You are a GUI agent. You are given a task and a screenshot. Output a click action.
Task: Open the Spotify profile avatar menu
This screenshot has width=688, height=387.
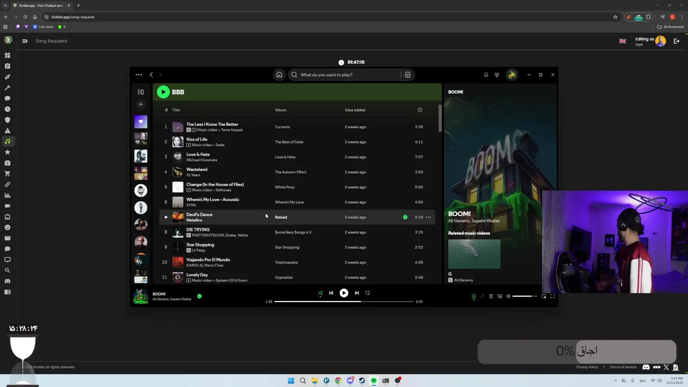[512, 75]
